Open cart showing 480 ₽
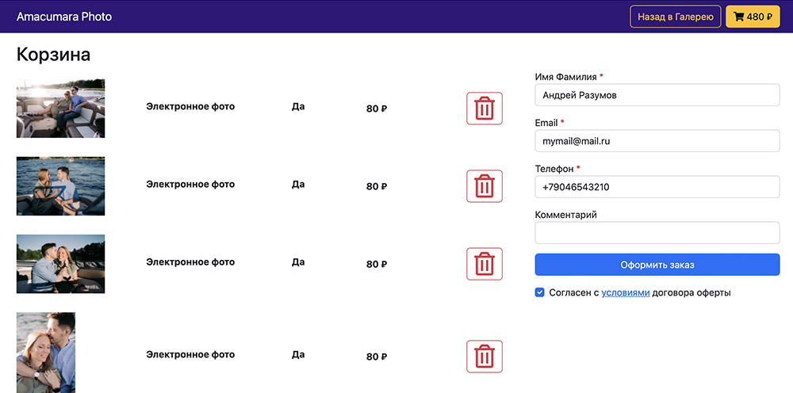The width and height of the screenshot is (793, 393). click(753, 17)
